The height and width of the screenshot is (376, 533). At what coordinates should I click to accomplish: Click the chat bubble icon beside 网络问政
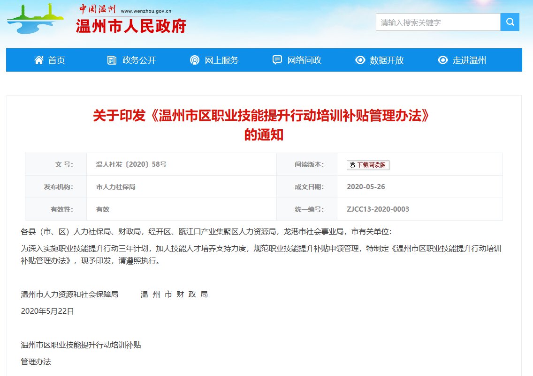point(277,60)
